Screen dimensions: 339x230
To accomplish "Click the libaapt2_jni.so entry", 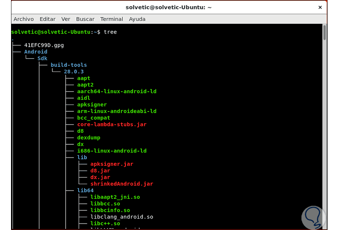I will [115, 197].
